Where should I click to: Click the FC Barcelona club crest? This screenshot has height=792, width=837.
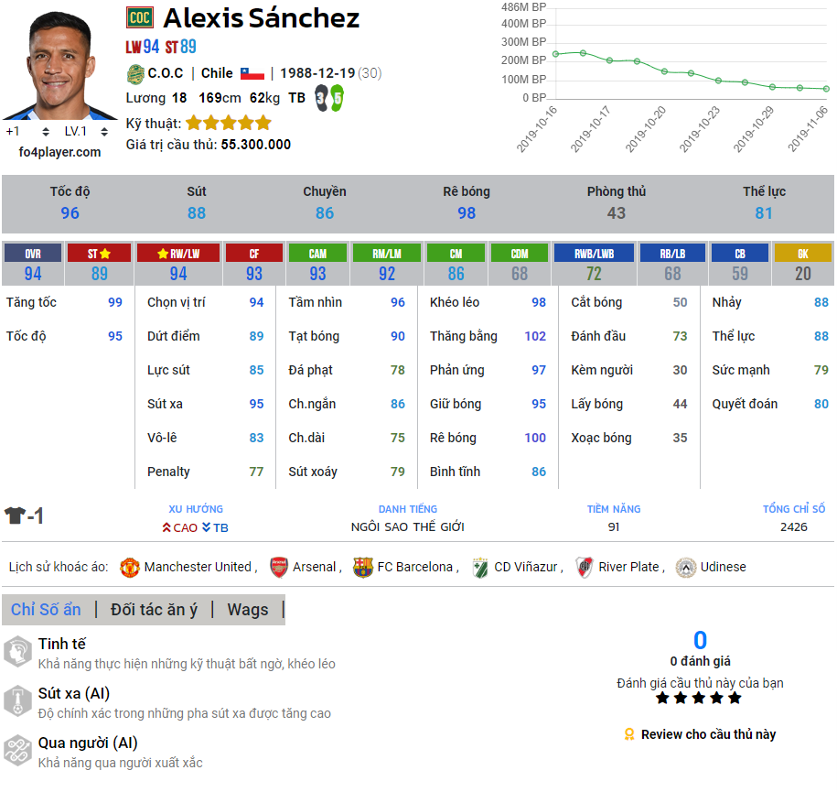pyautogui.click(x=363, y=567)
